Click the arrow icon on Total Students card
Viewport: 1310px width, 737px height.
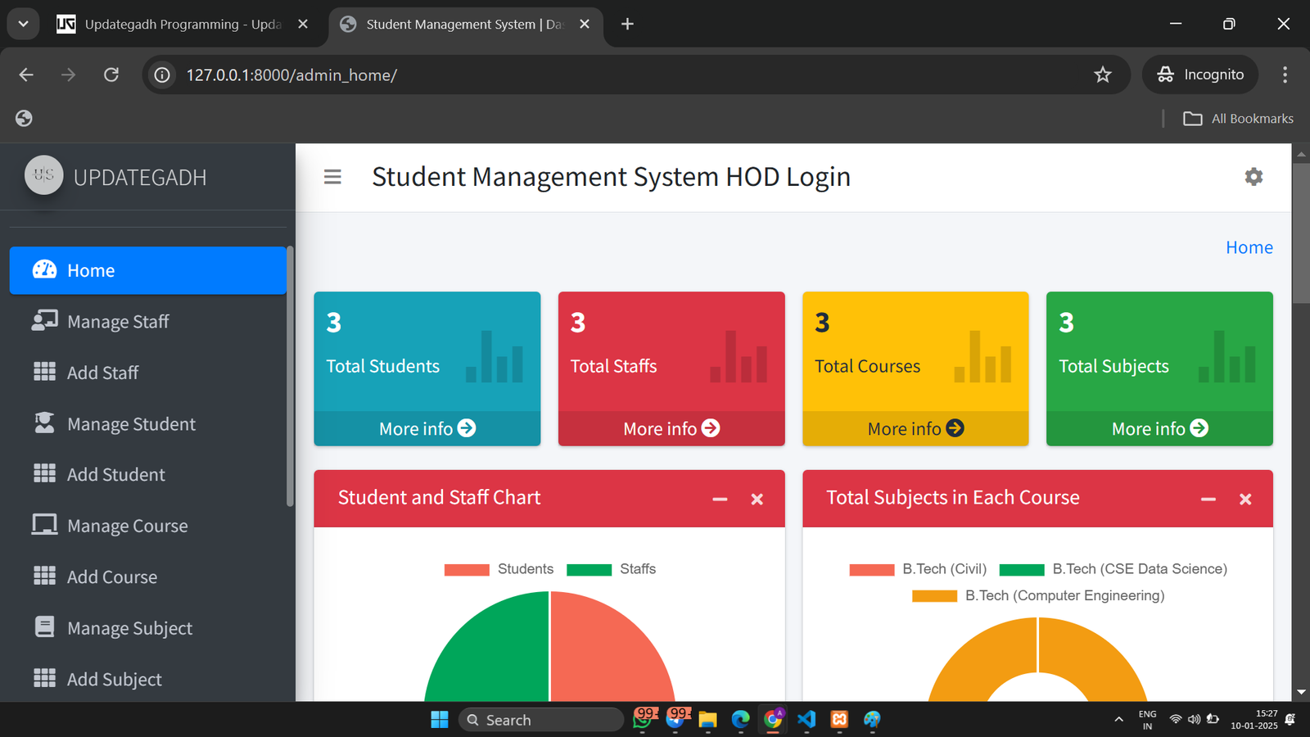(x=467, y=428)
